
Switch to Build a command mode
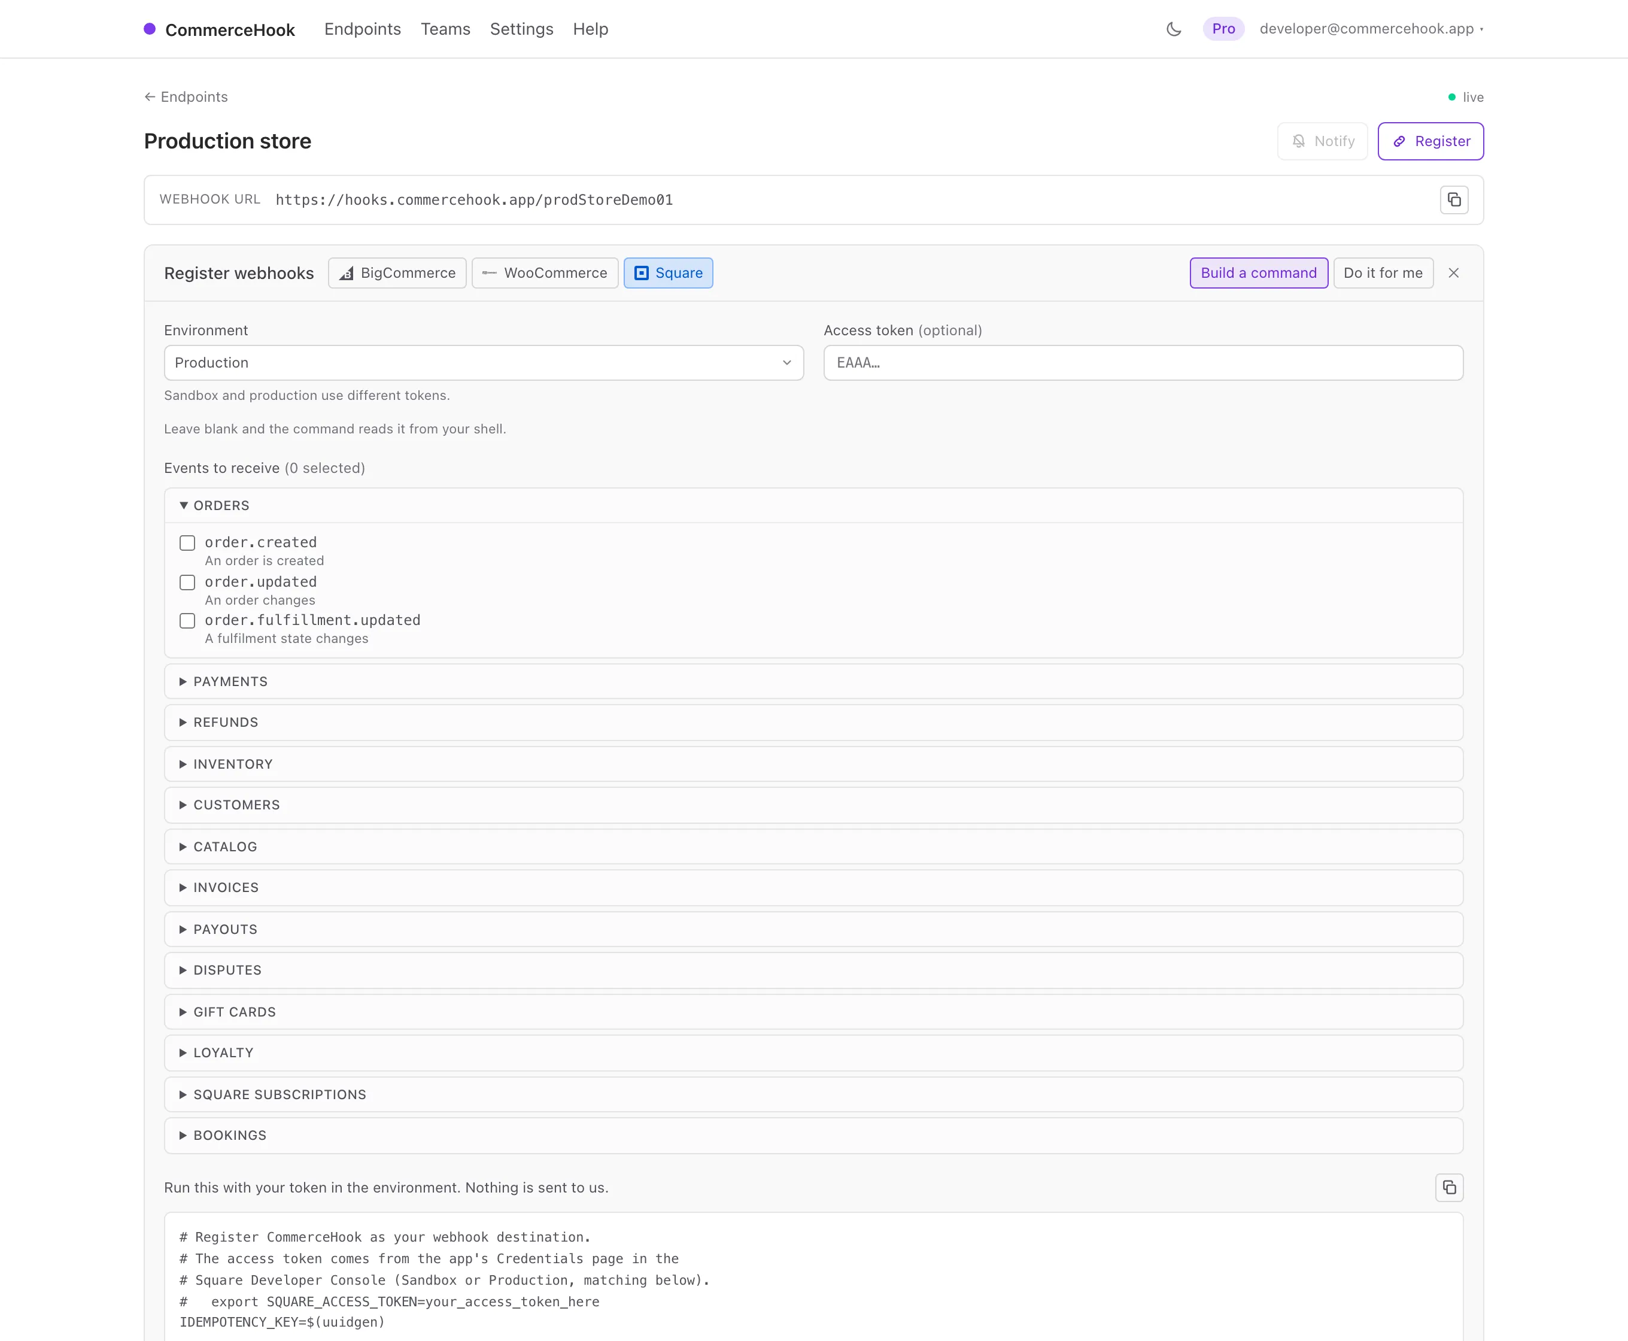(x=1258, y=272)
